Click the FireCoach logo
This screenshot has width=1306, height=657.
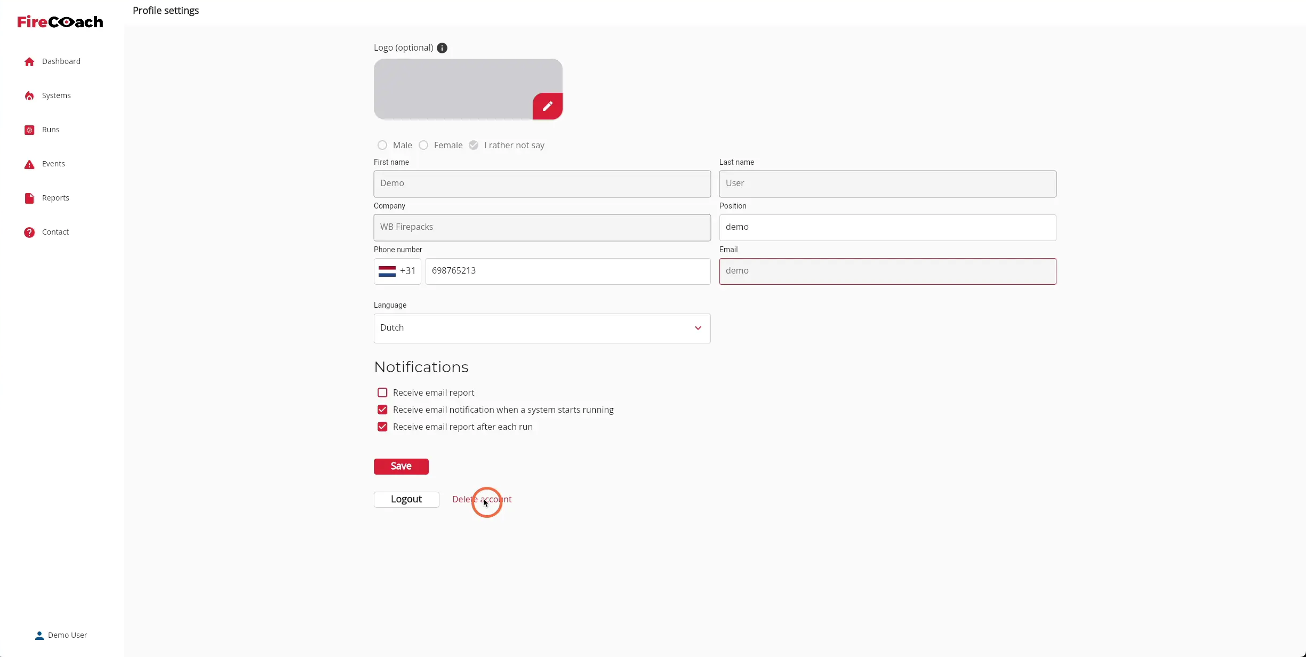[x=60, y=22]
